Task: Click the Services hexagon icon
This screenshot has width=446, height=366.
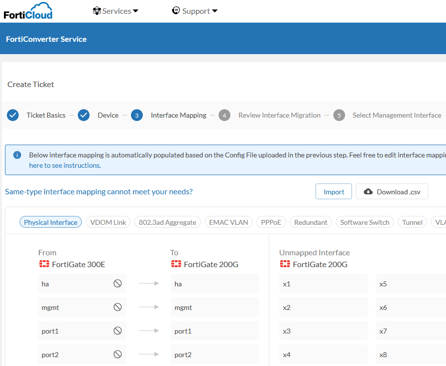Action: tap(96, 11)
